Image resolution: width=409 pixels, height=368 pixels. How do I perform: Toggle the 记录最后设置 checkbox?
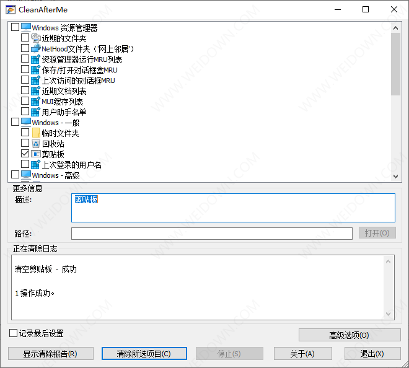click(13, 333)
